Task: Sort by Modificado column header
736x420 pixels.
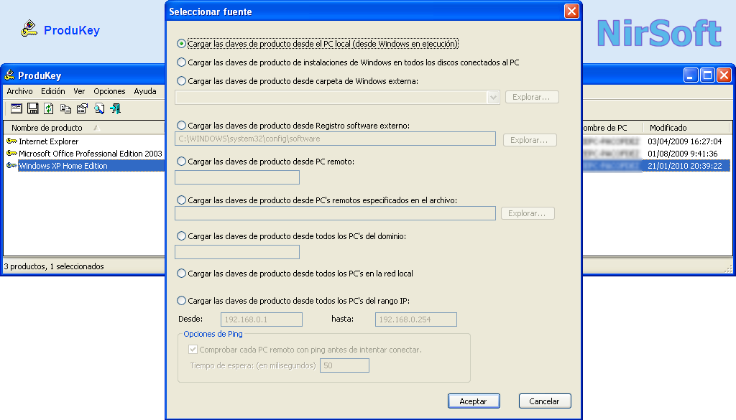Action: (686, 128)
